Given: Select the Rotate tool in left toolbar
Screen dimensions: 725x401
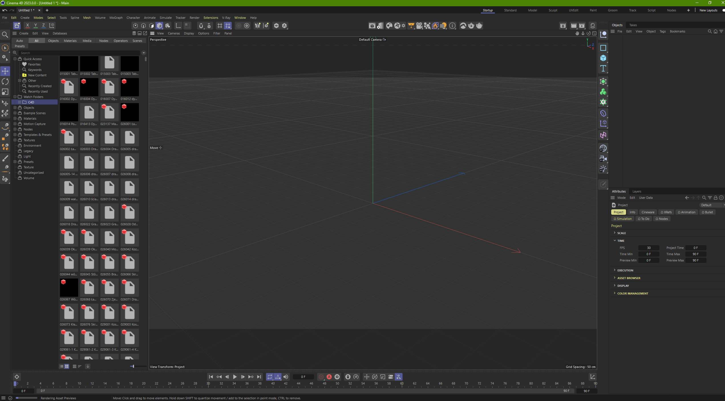Looking at the screenshot, I should click(x=5, y=81).
